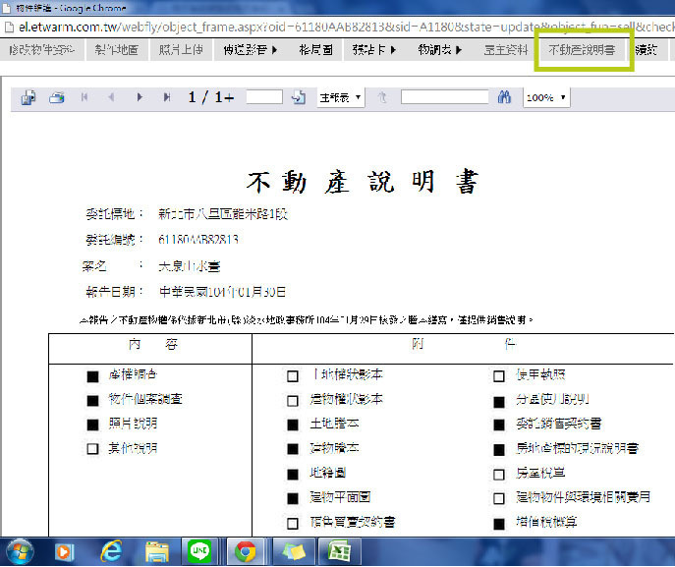Click the page count text 1 / 1+

tap(211, 97)
